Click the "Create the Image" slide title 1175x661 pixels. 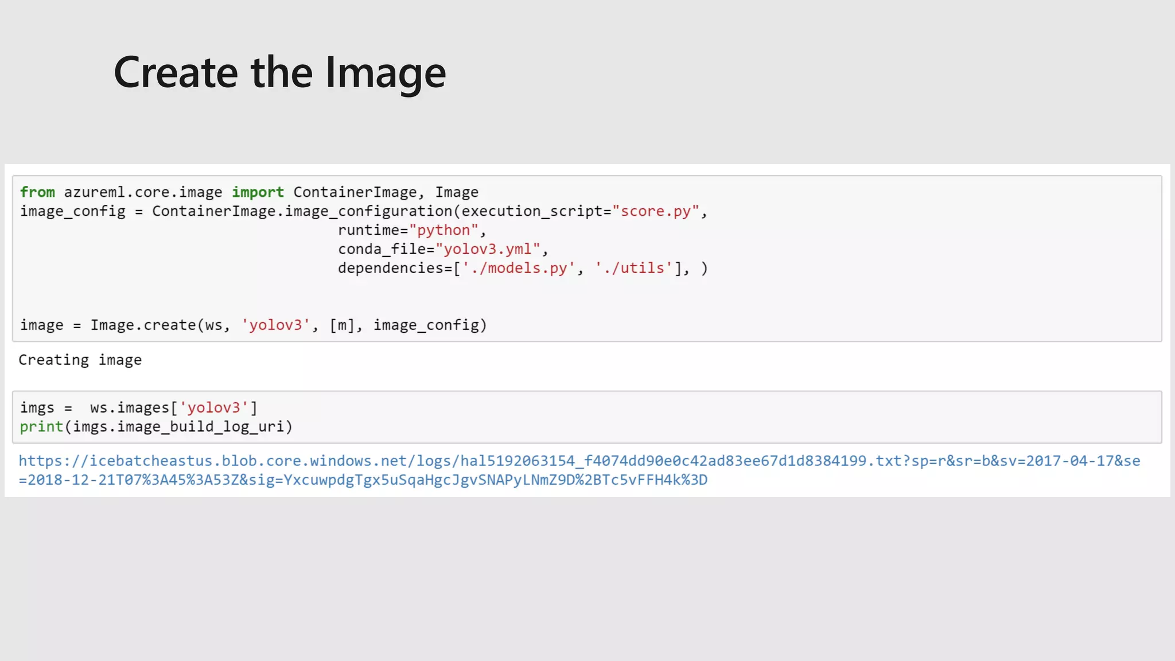coord(279,72)
